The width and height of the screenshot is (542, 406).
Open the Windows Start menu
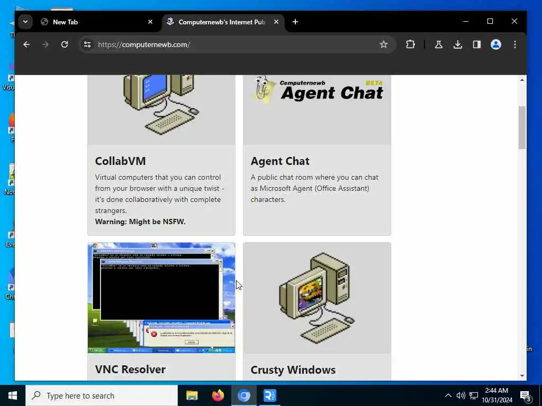(x=13, y=395)
